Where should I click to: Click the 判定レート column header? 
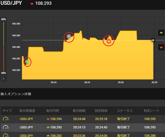(152, 111)
